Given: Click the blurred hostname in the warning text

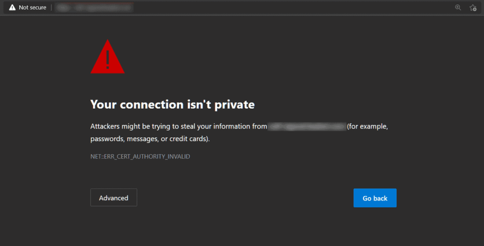Looking at the screenshot, I should point(307,127).
